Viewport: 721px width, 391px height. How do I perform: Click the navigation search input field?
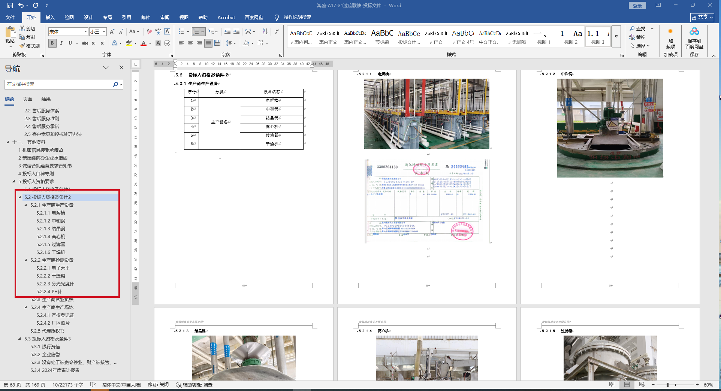click(x=59, y=84)
